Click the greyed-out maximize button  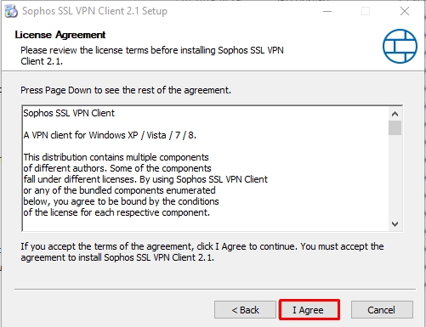coord(366,11)
